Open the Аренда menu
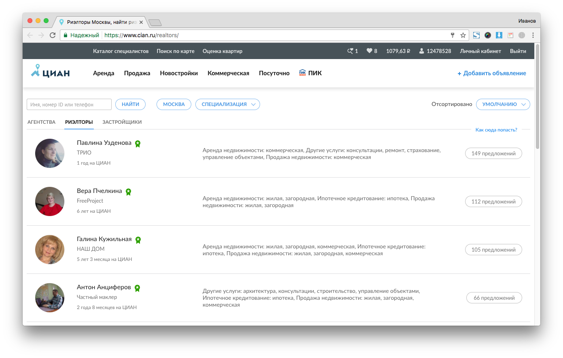This screenshot has width=563, height=358. click(x=104, y=73)
